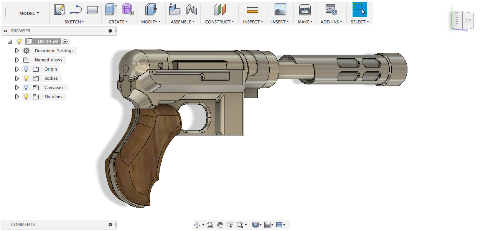Click the activate component radio on LR-14 v9

coord(65,41)
